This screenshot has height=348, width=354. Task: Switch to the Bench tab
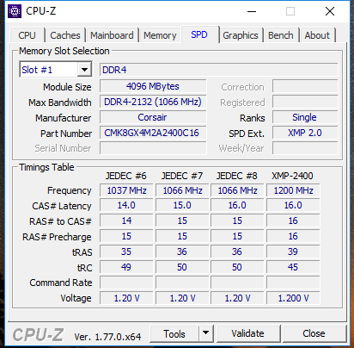(x=281, y=35)
